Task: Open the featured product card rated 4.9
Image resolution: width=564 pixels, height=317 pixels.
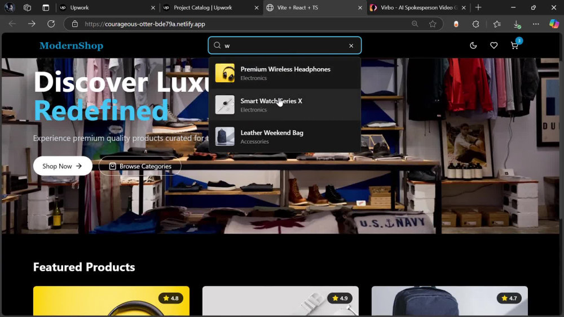Action: (x=280, y=301)
